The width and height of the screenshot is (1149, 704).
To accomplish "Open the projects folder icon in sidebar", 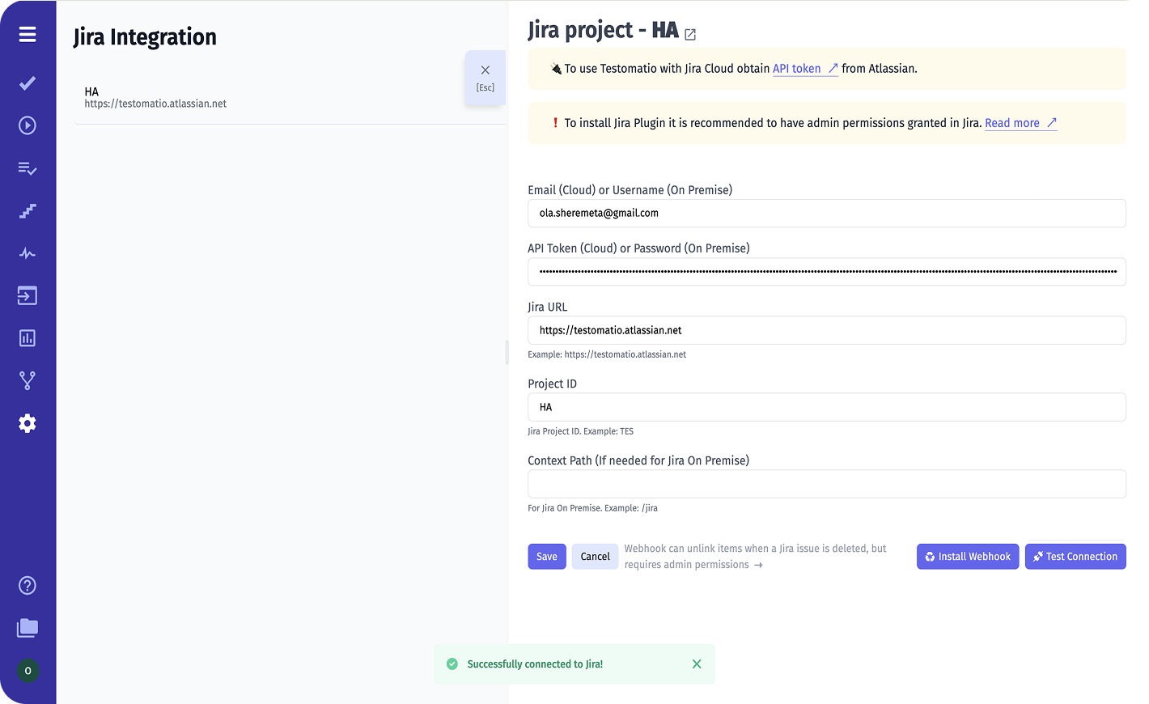I will [28, 628].
